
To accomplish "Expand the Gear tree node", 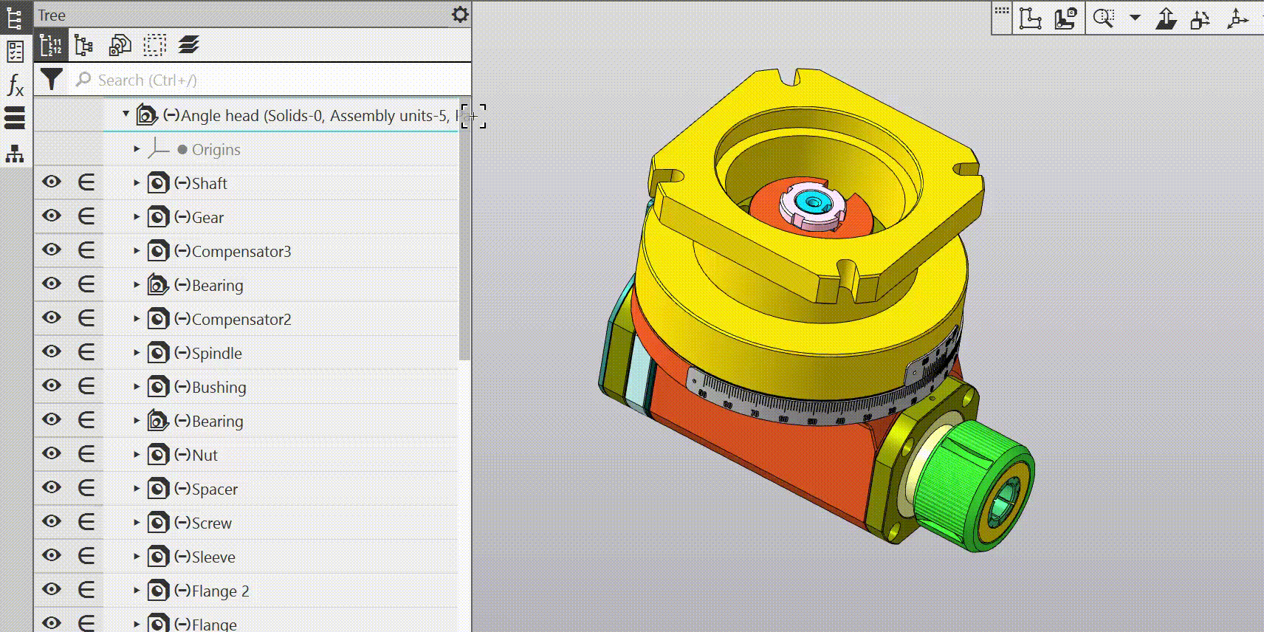I will pyautogui.click(x=137, y=217).
